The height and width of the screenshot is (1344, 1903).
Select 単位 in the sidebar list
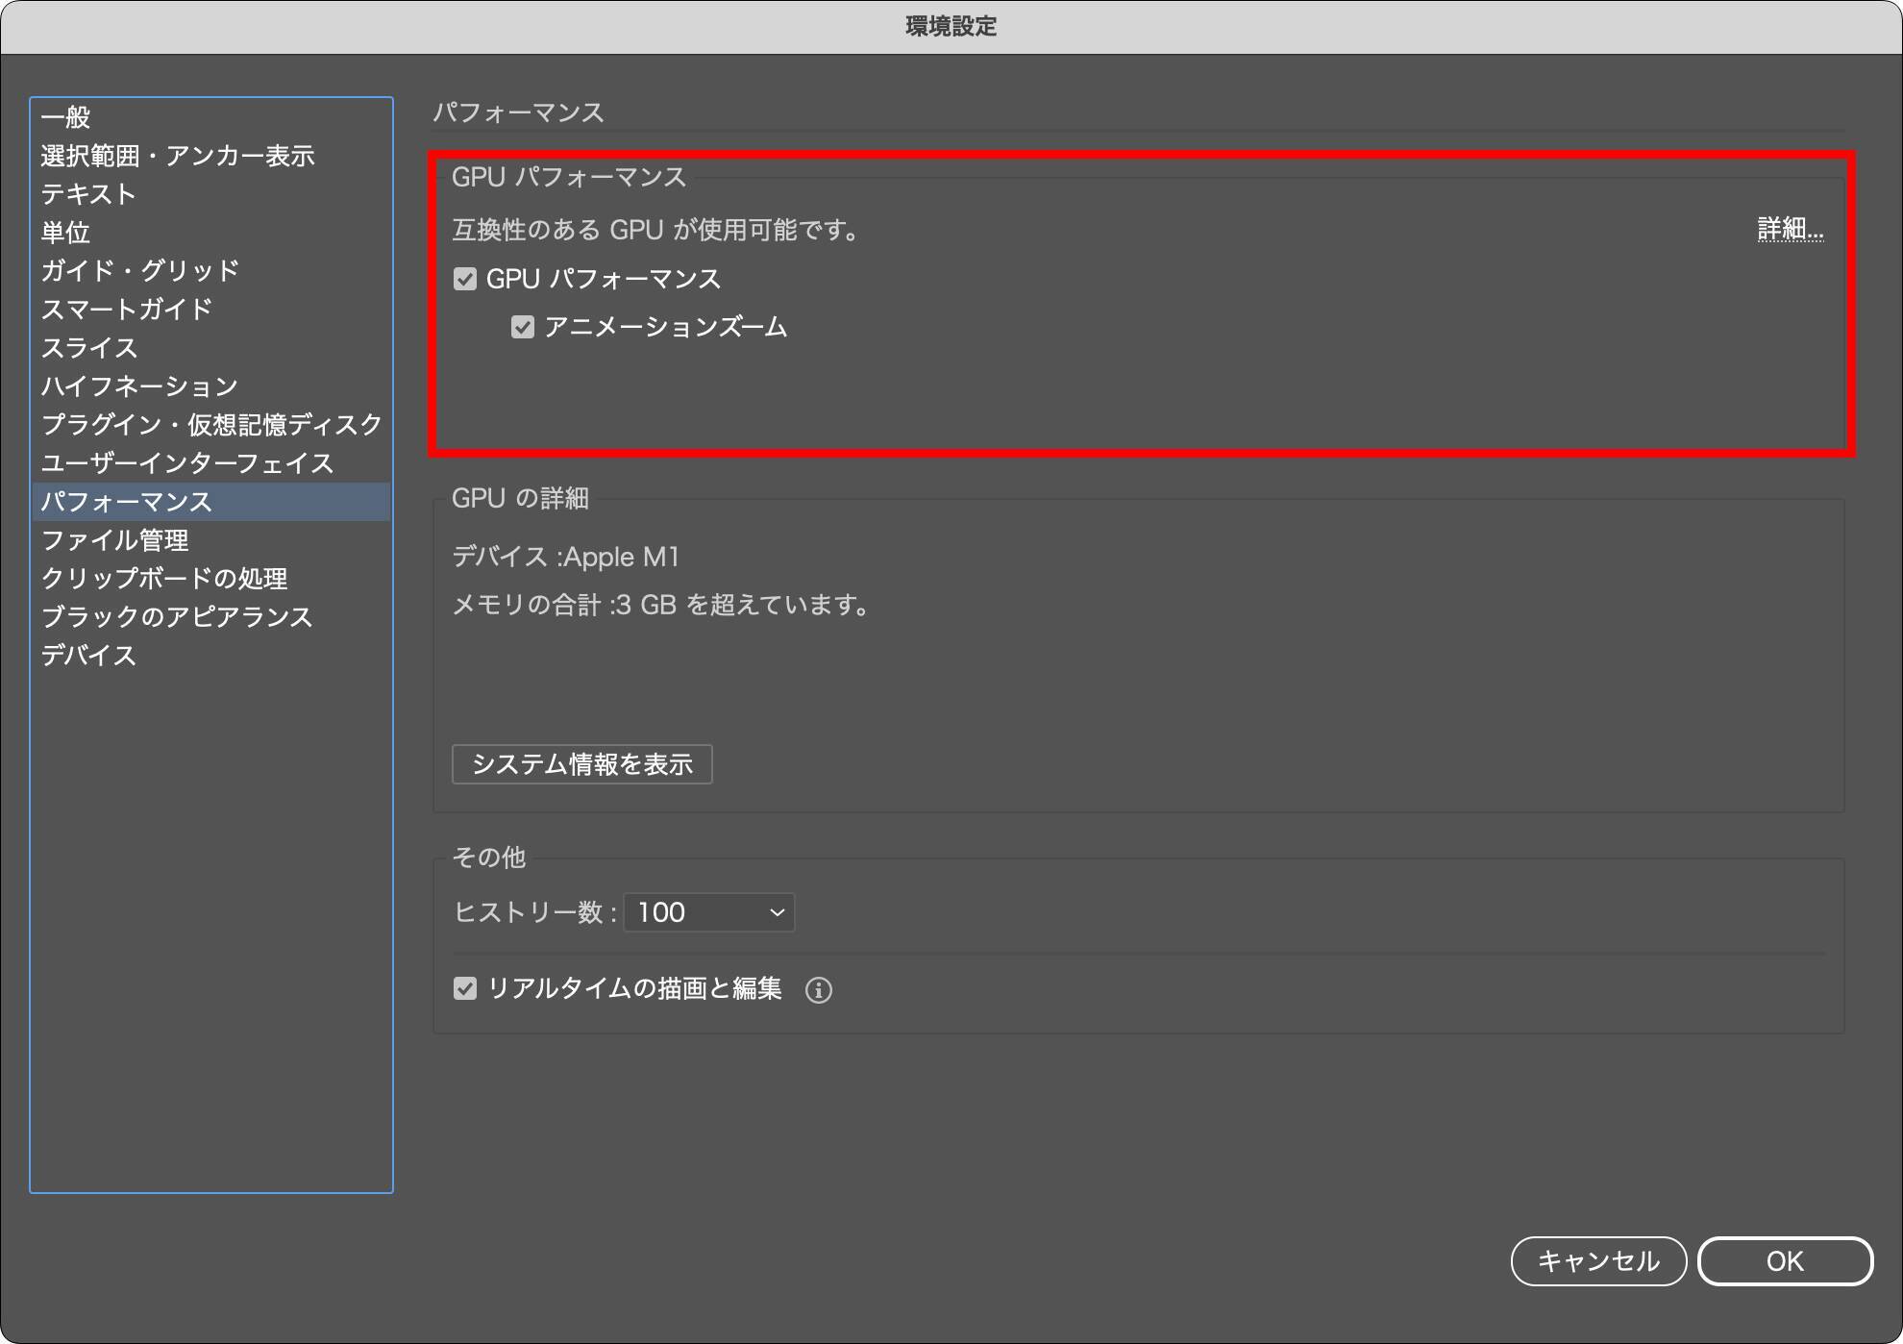pos(65,233)
